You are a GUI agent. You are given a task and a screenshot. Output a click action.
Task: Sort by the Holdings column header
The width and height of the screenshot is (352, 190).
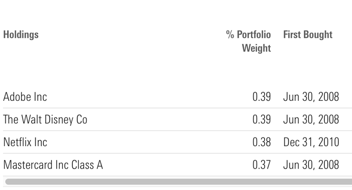[21, 35]
